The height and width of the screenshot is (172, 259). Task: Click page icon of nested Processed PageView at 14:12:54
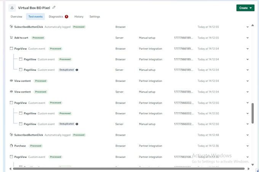(x=21, y=59)
